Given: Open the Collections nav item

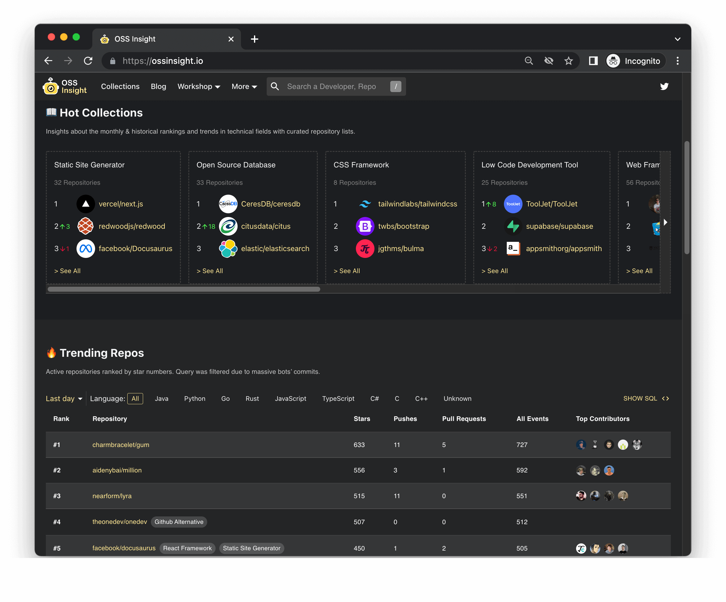Looking at the screenshot, I should (120, 86).
